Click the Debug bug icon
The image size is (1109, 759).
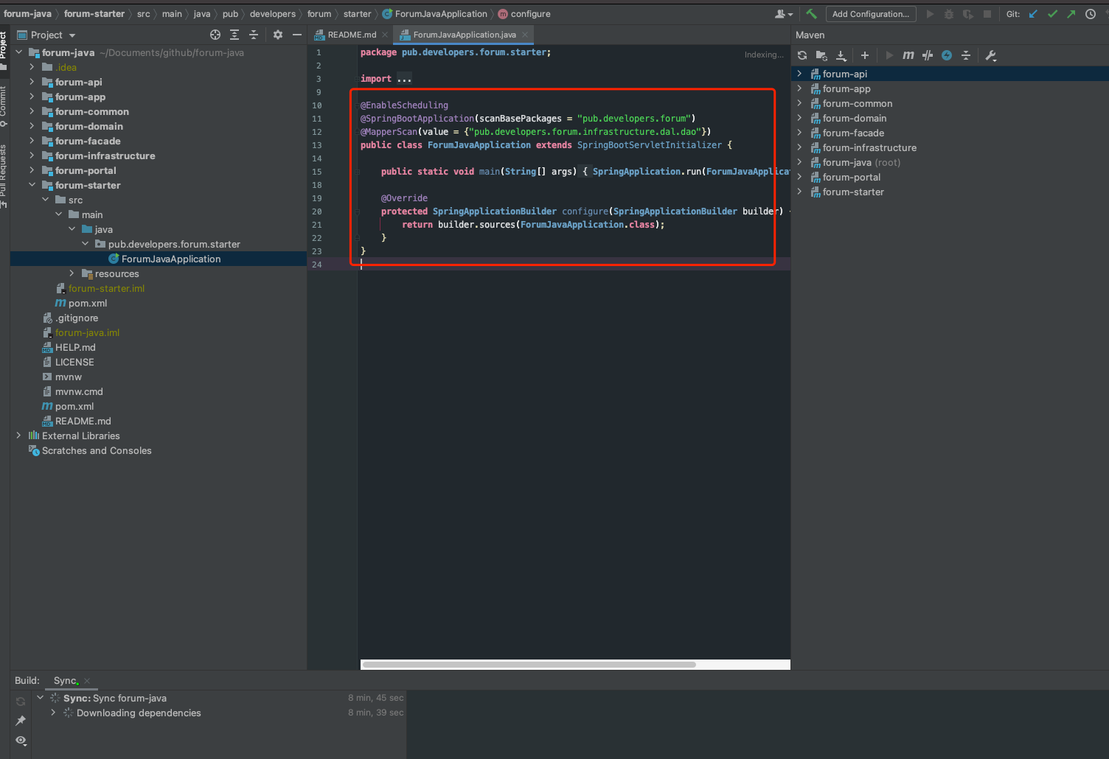pos(949,14)
